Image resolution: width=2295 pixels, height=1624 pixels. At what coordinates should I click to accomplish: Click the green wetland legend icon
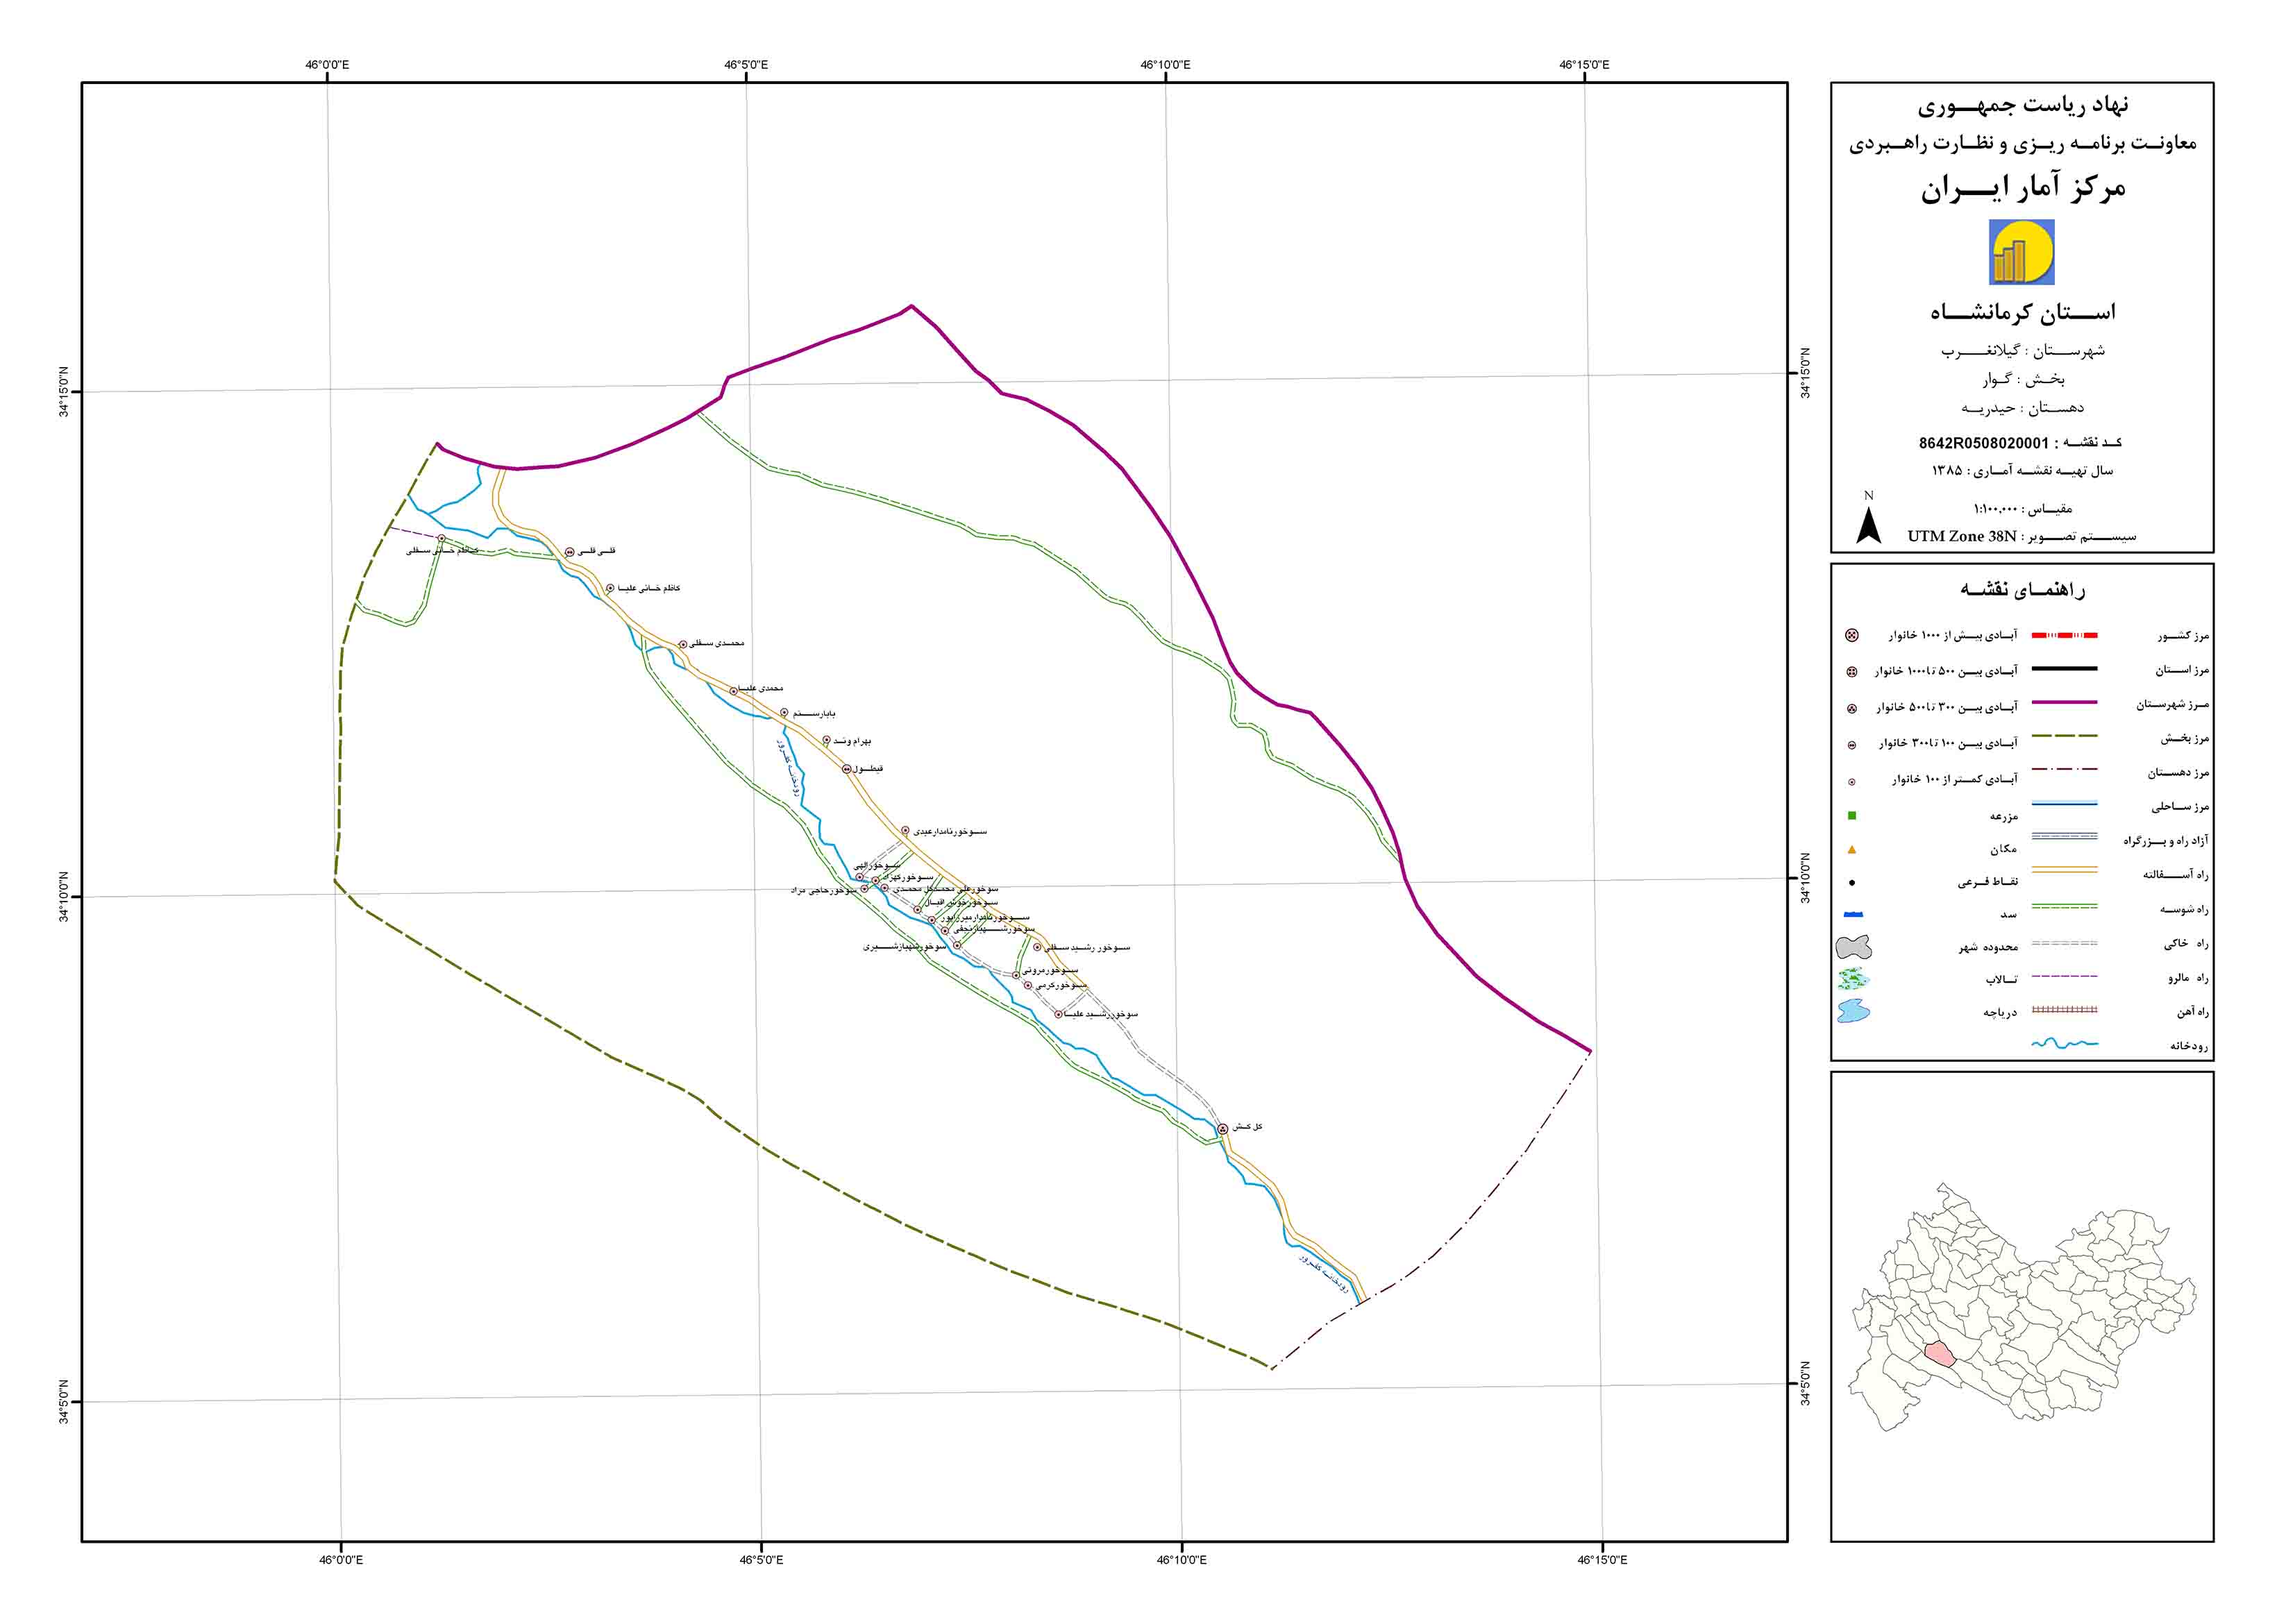click(x=1853, y=979)
